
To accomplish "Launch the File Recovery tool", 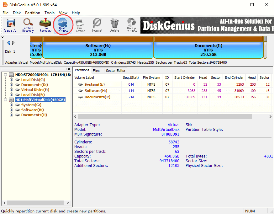I will coord(45,25).
